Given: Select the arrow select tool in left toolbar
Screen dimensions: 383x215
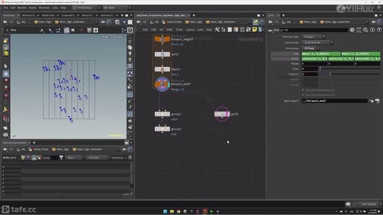Looking at the screenshot, I should pos(6,66).
